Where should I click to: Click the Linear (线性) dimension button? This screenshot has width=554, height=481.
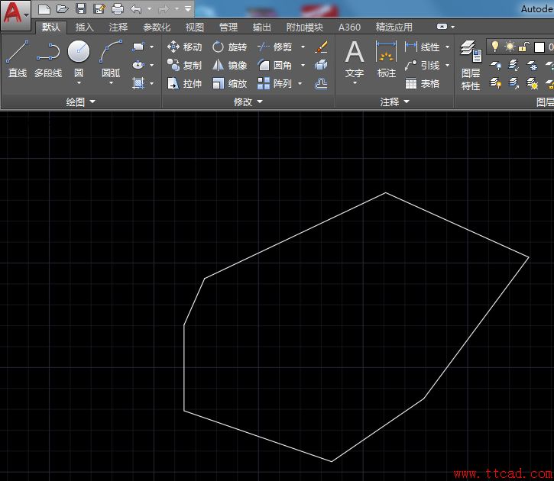tap(423, 47)
